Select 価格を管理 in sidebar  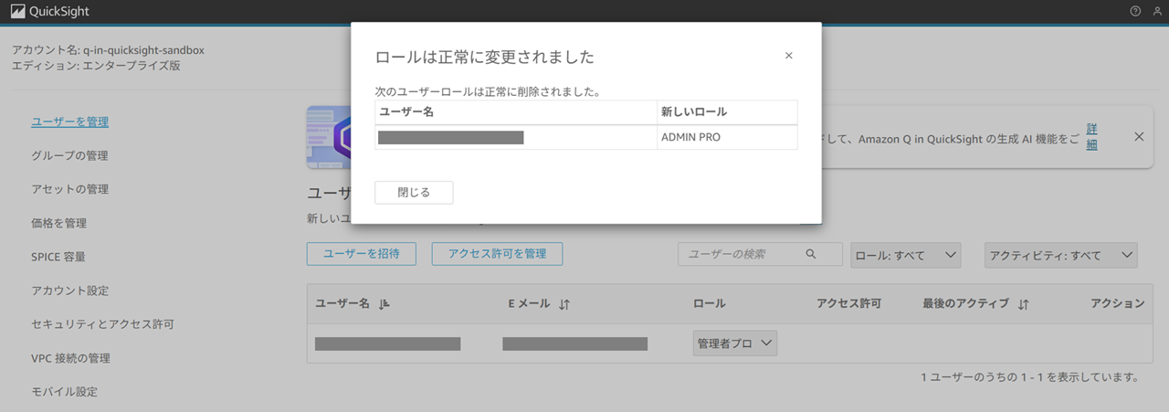58,223
